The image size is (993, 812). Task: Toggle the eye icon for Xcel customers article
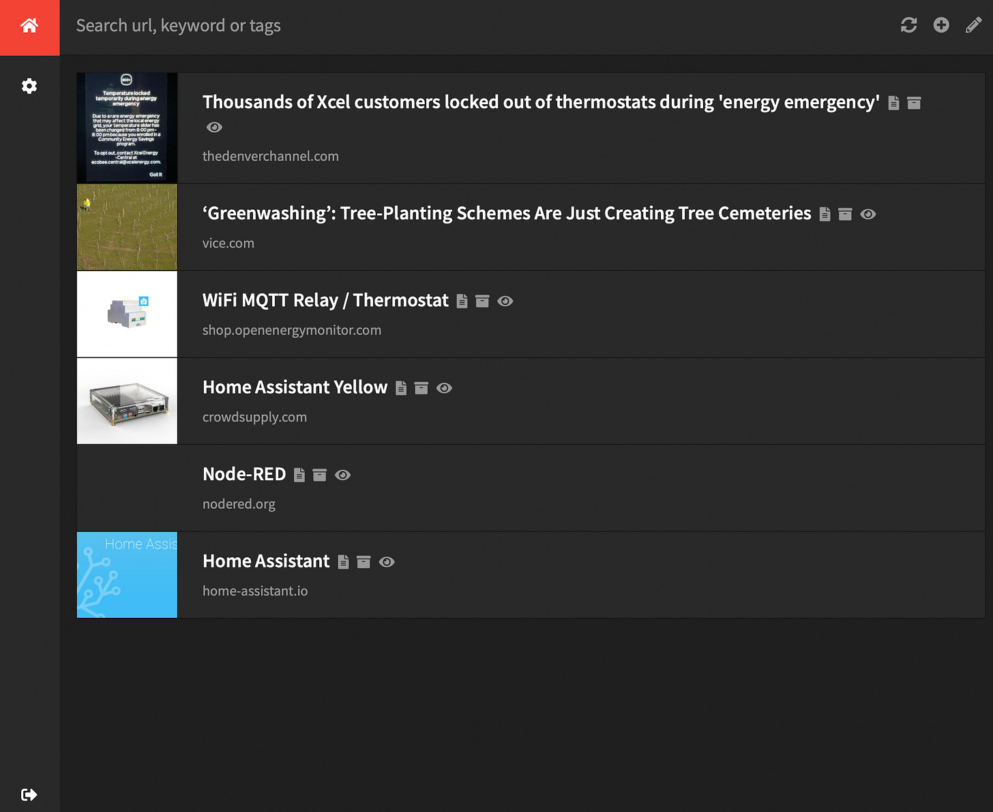tap(214, 127)
